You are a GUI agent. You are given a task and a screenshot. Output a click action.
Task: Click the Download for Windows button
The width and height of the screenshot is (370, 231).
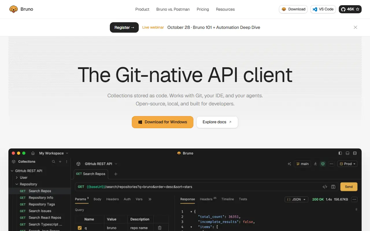pos(162,122)
